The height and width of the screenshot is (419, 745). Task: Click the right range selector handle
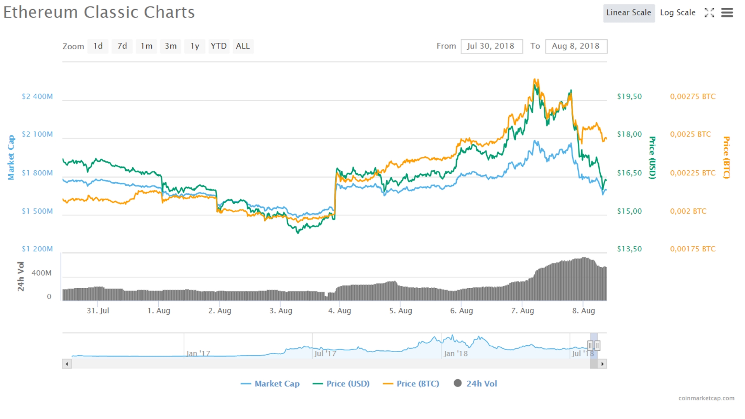tap(598, 345)
